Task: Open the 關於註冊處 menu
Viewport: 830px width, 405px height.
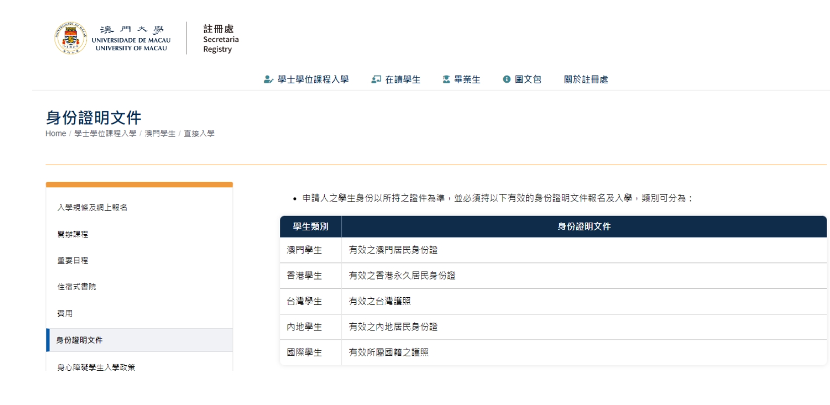Action: (586, 80)
